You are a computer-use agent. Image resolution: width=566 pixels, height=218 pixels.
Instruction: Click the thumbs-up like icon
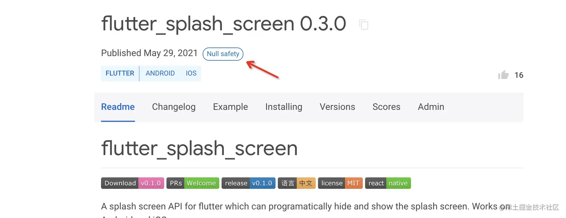coord(503,75)
